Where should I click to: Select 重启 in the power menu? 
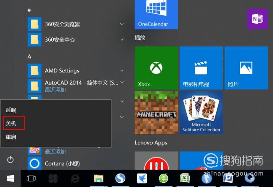click(x=11, y=137)
